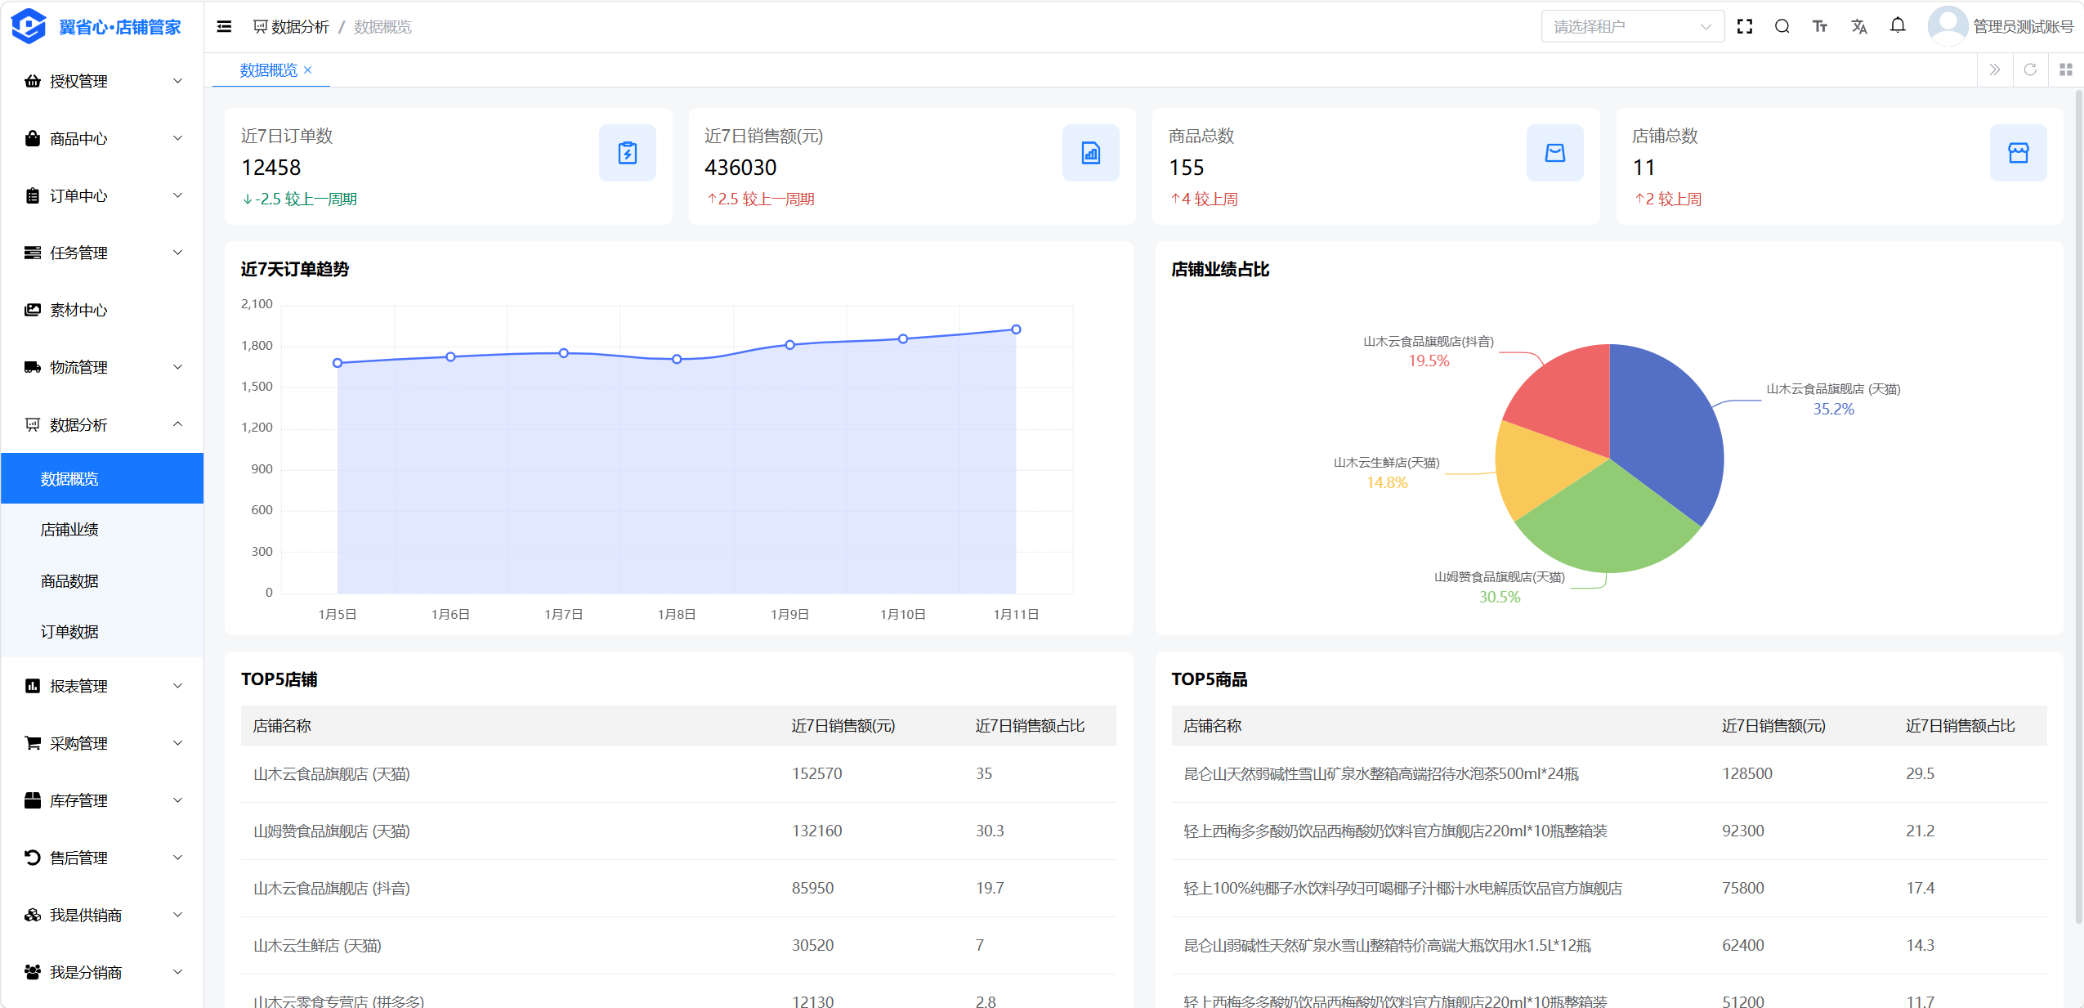Click the 报表管理 chart icon
The image size is (2084, 1008).
click(x=33, y=686)
